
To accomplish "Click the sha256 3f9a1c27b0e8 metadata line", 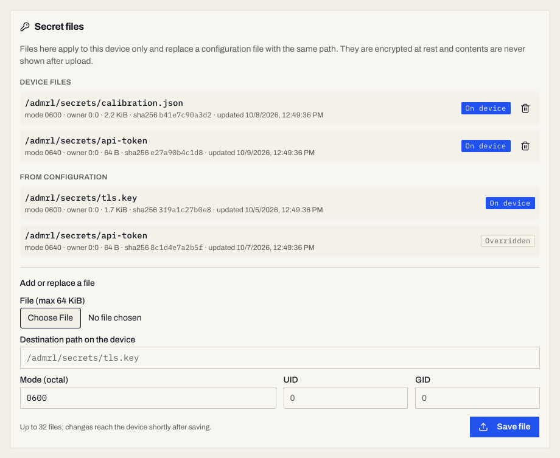I will [x=173, y=210].
